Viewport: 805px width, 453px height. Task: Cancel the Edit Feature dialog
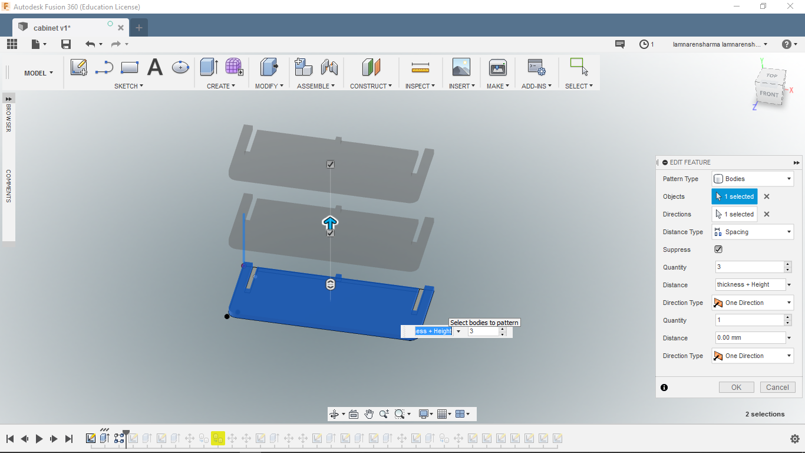coord(778,388)
